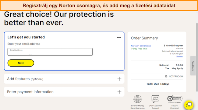Click the Let's get you started heading
This screenshot has width=198, height=110.
point(26,37)
